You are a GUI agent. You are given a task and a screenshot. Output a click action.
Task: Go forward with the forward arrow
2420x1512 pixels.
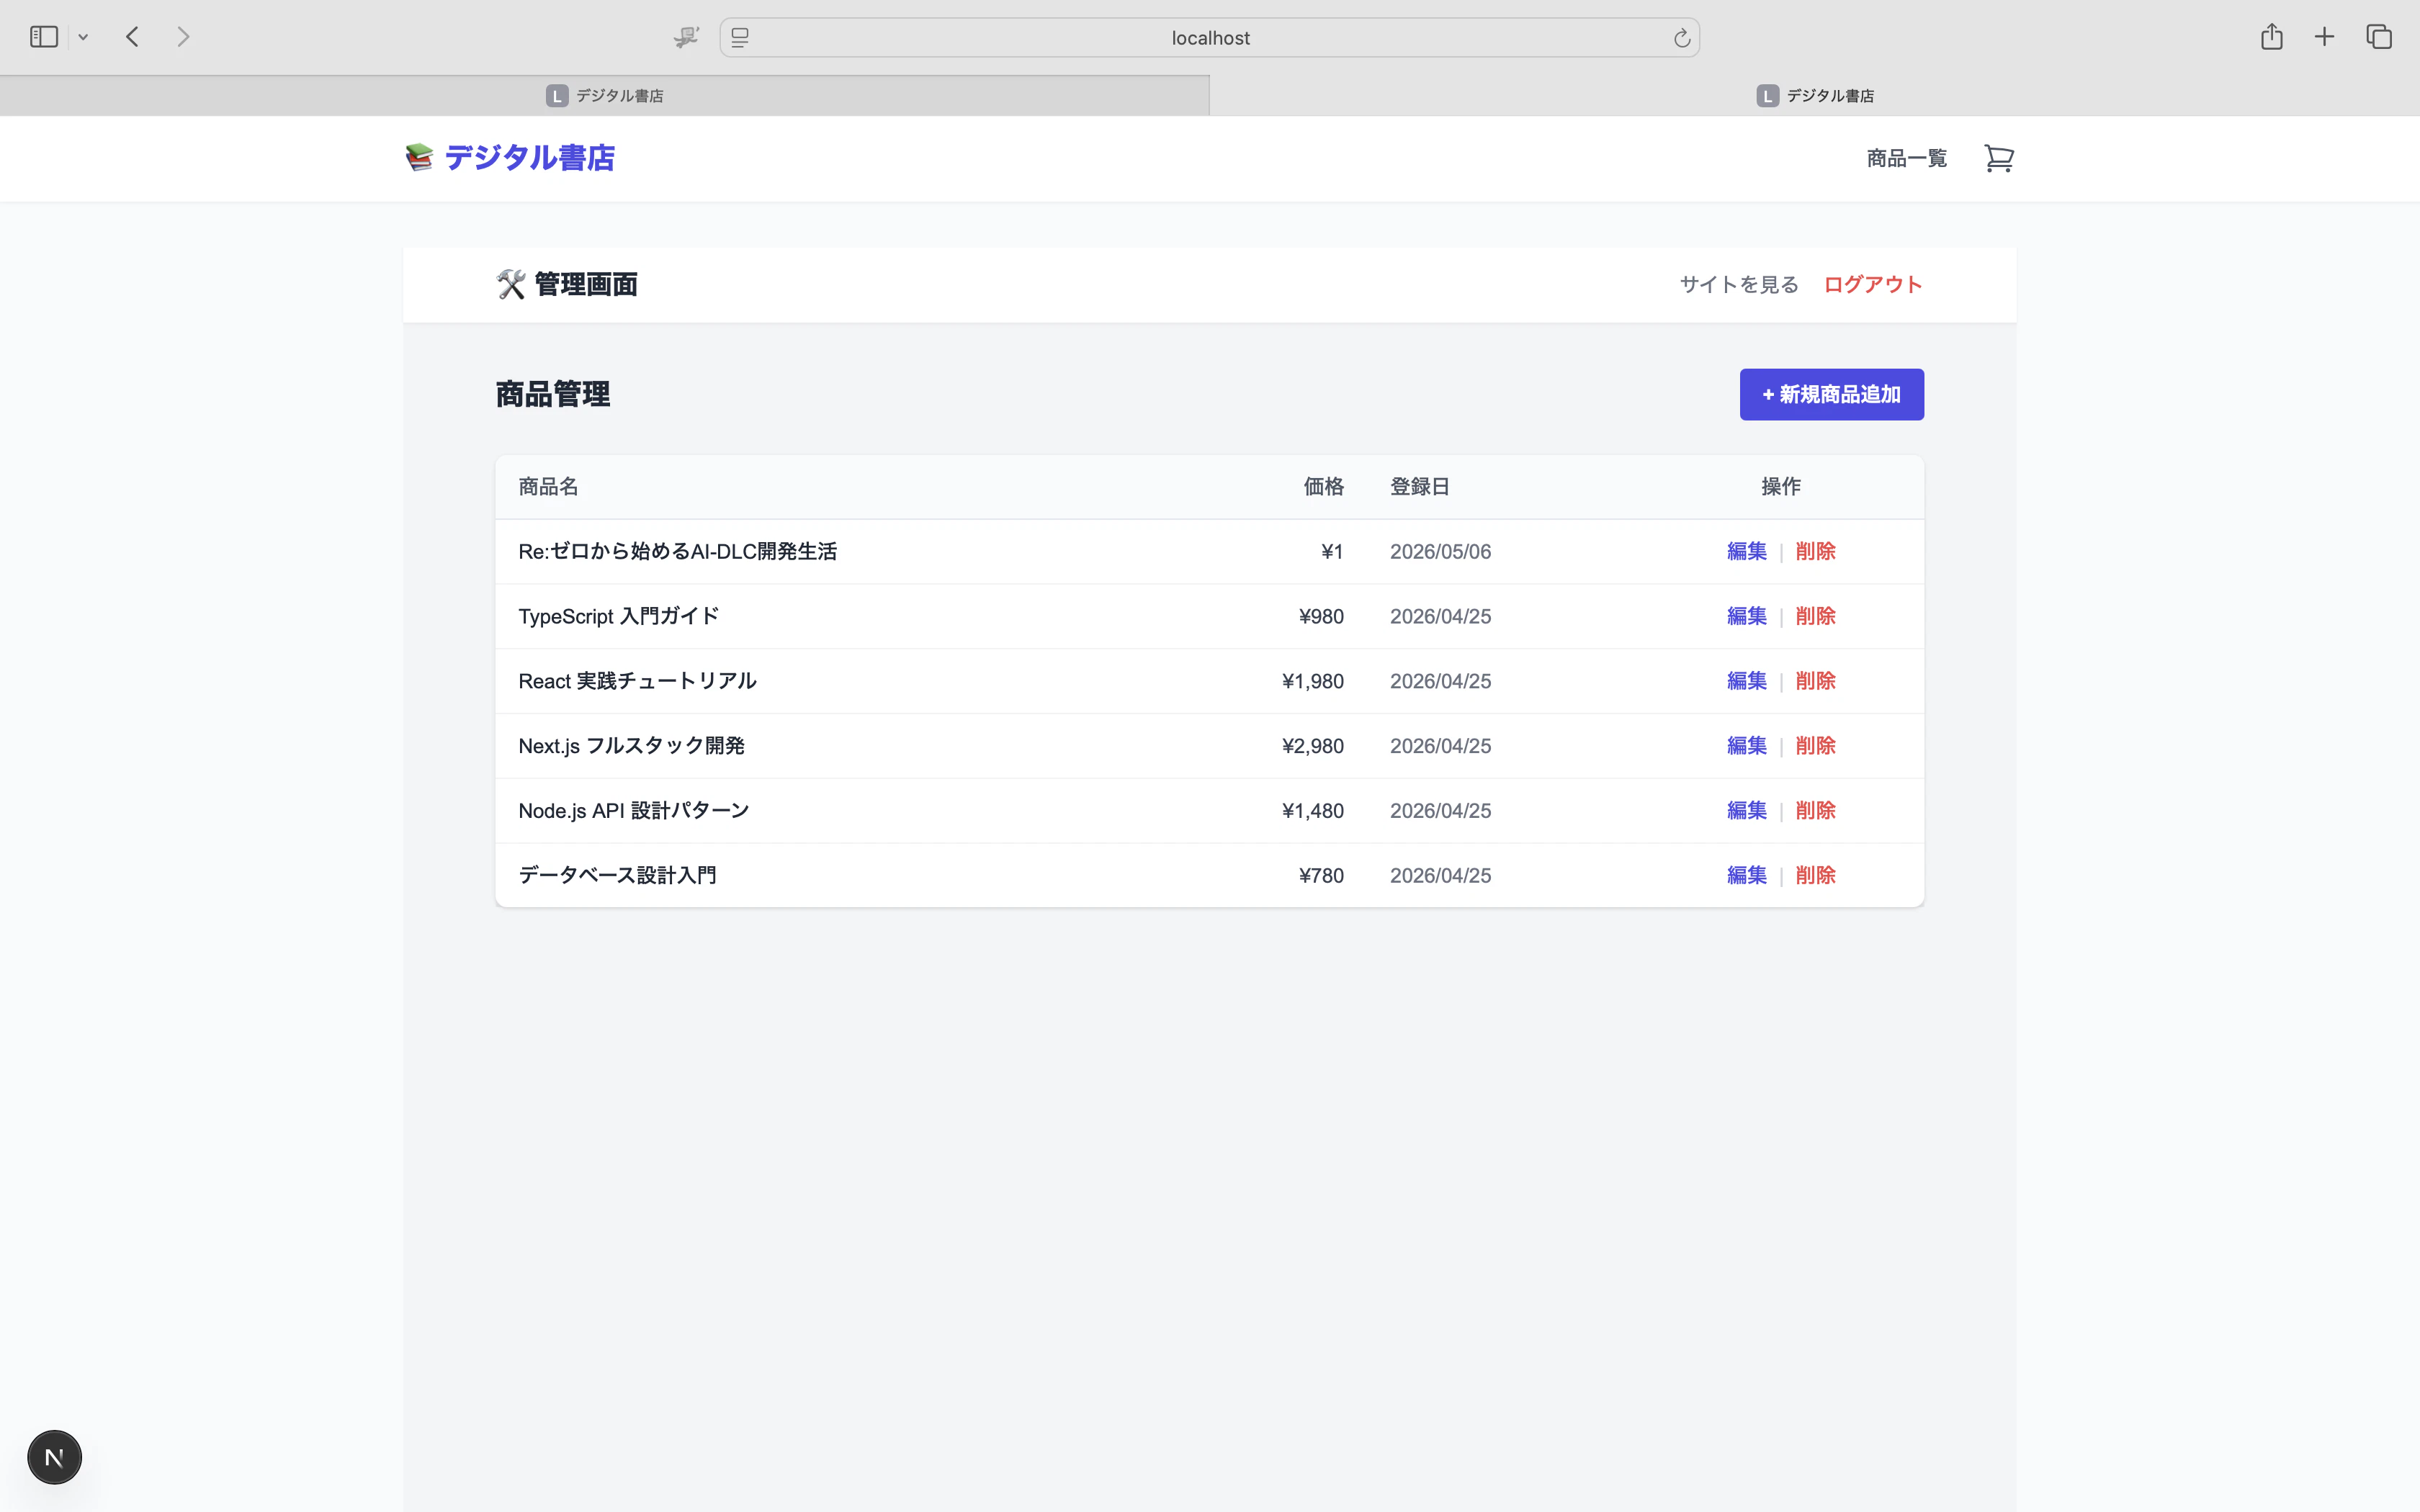(x=183, y=37)
